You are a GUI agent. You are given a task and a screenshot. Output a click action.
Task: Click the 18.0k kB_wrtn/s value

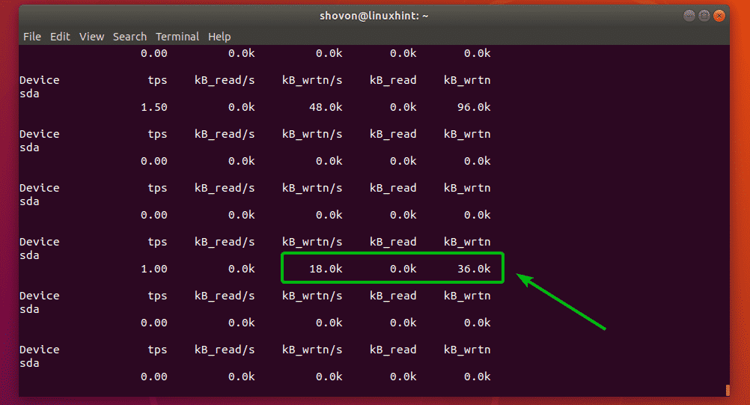tap(326, 269)
